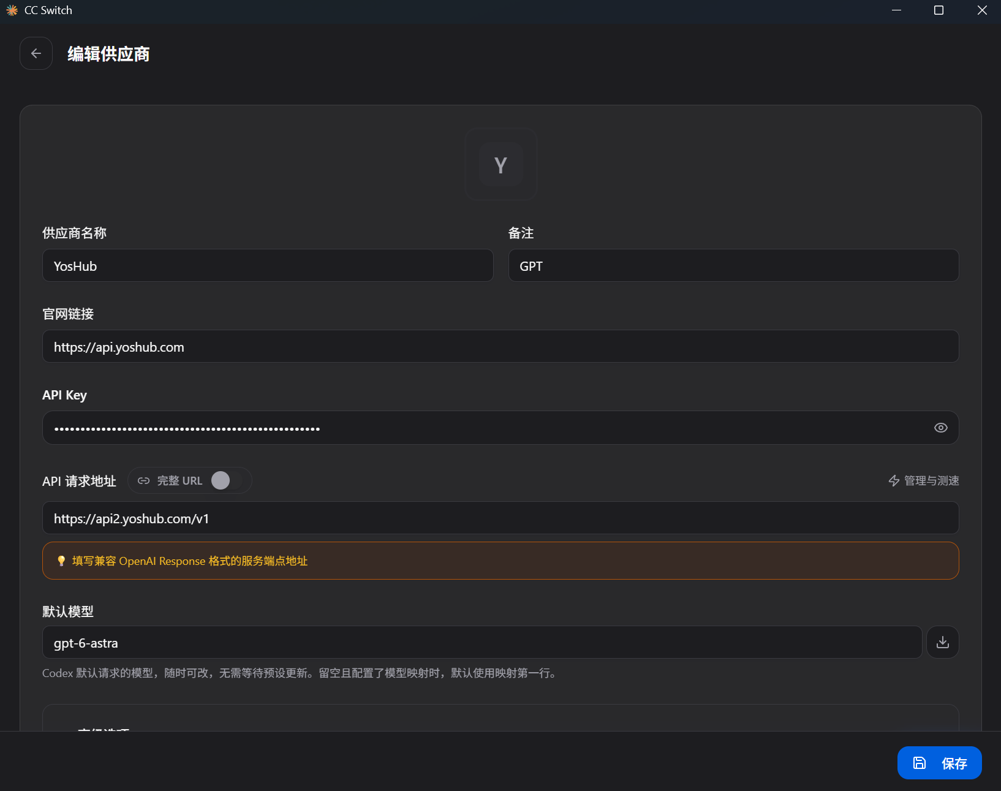Edit the 供应商名称 field containing YosHub
The image size is (1001, 791).
(268, 265)
